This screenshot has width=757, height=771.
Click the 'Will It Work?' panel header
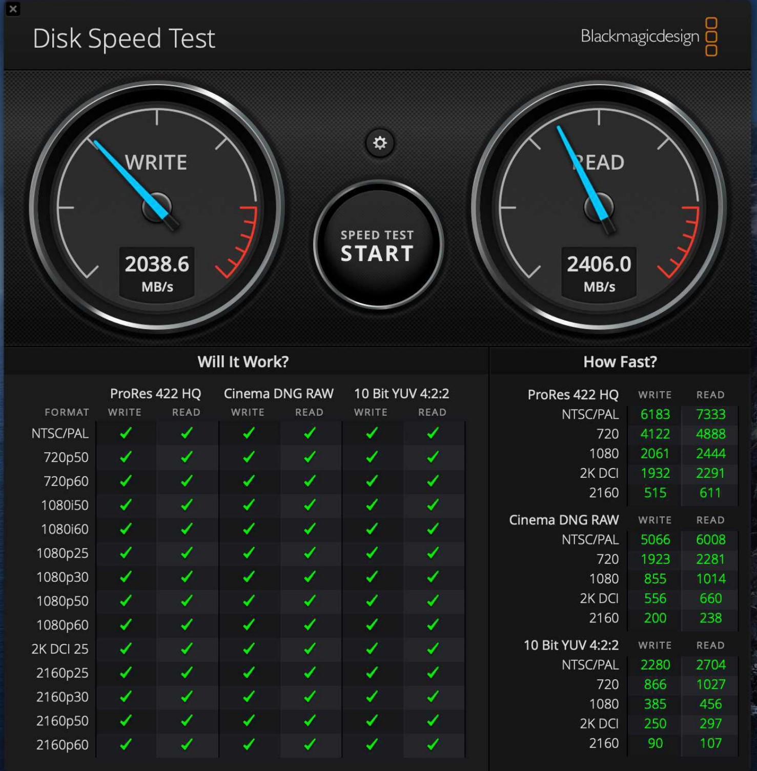(243, 362)
